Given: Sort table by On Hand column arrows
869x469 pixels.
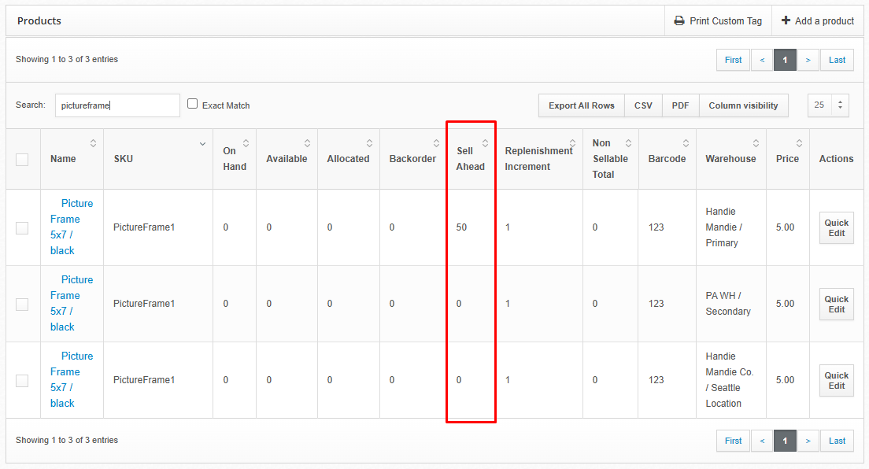Looking at the screenshot, I should coord(246,143).
